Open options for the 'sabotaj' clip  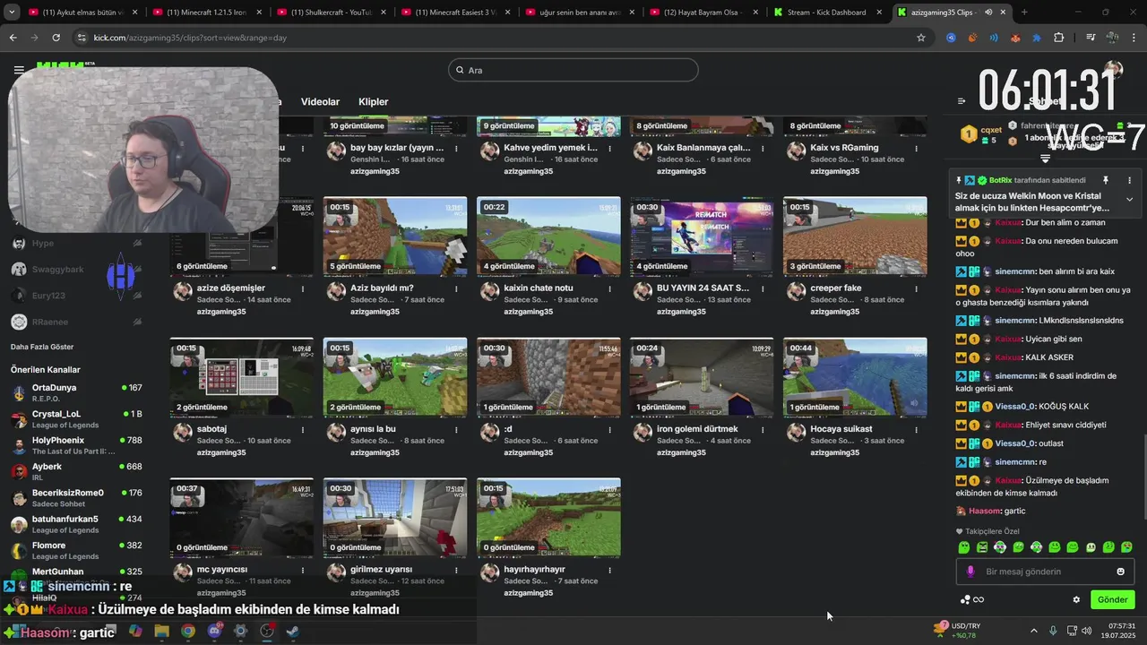pos(303,429)
